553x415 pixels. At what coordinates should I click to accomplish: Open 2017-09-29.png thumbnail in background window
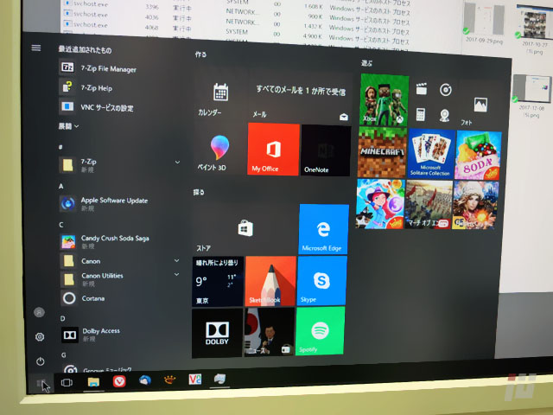point(484,23)
